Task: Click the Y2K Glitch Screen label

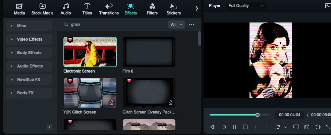Action: [79, 112]
